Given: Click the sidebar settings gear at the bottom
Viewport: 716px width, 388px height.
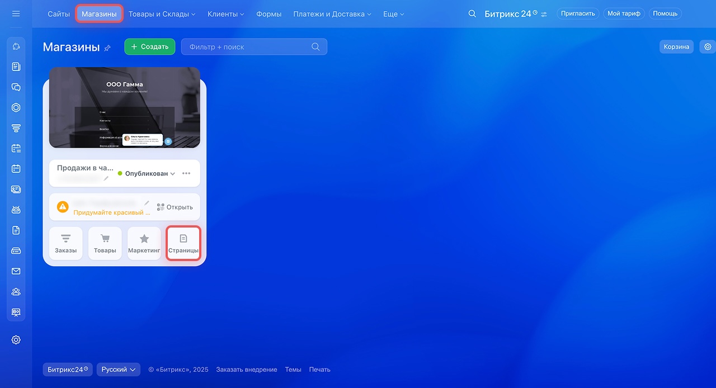Looking at the screenshot, I should 16,340.
